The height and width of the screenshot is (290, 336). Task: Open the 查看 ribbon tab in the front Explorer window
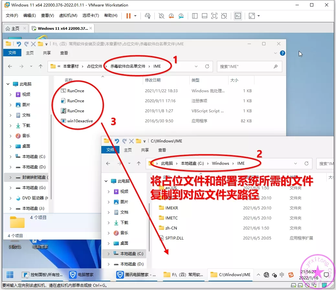pos(162,150)
